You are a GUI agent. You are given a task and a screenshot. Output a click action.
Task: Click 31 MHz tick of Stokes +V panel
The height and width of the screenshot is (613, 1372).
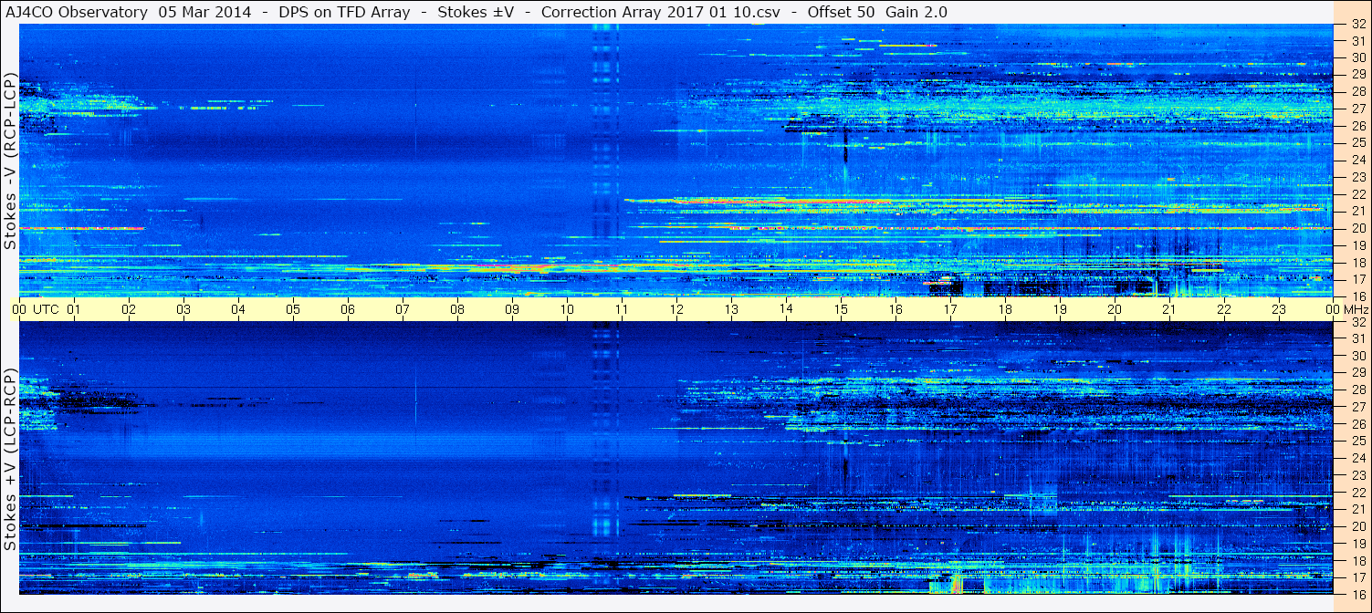(1357, 338)
